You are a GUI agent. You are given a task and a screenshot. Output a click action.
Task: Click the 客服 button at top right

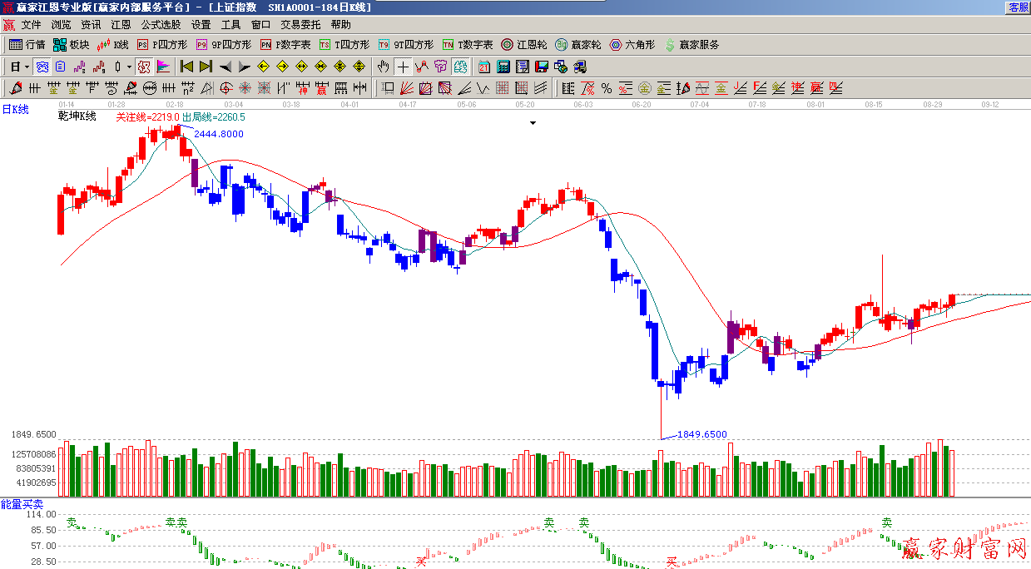point(1019,7)
